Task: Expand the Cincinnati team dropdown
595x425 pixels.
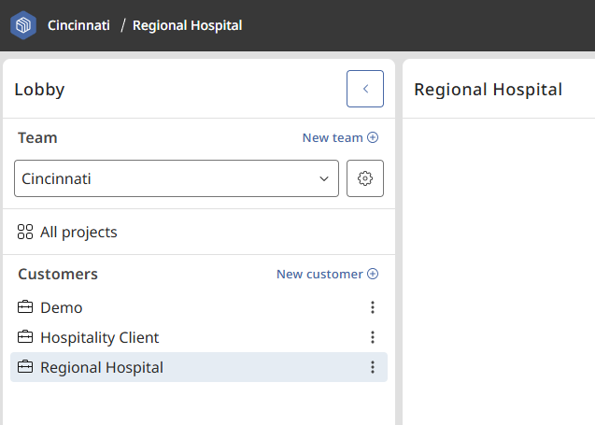Action: point(177,178)
